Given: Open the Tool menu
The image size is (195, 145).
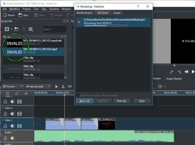Looking at the screenshot, I should coord(36,9).
